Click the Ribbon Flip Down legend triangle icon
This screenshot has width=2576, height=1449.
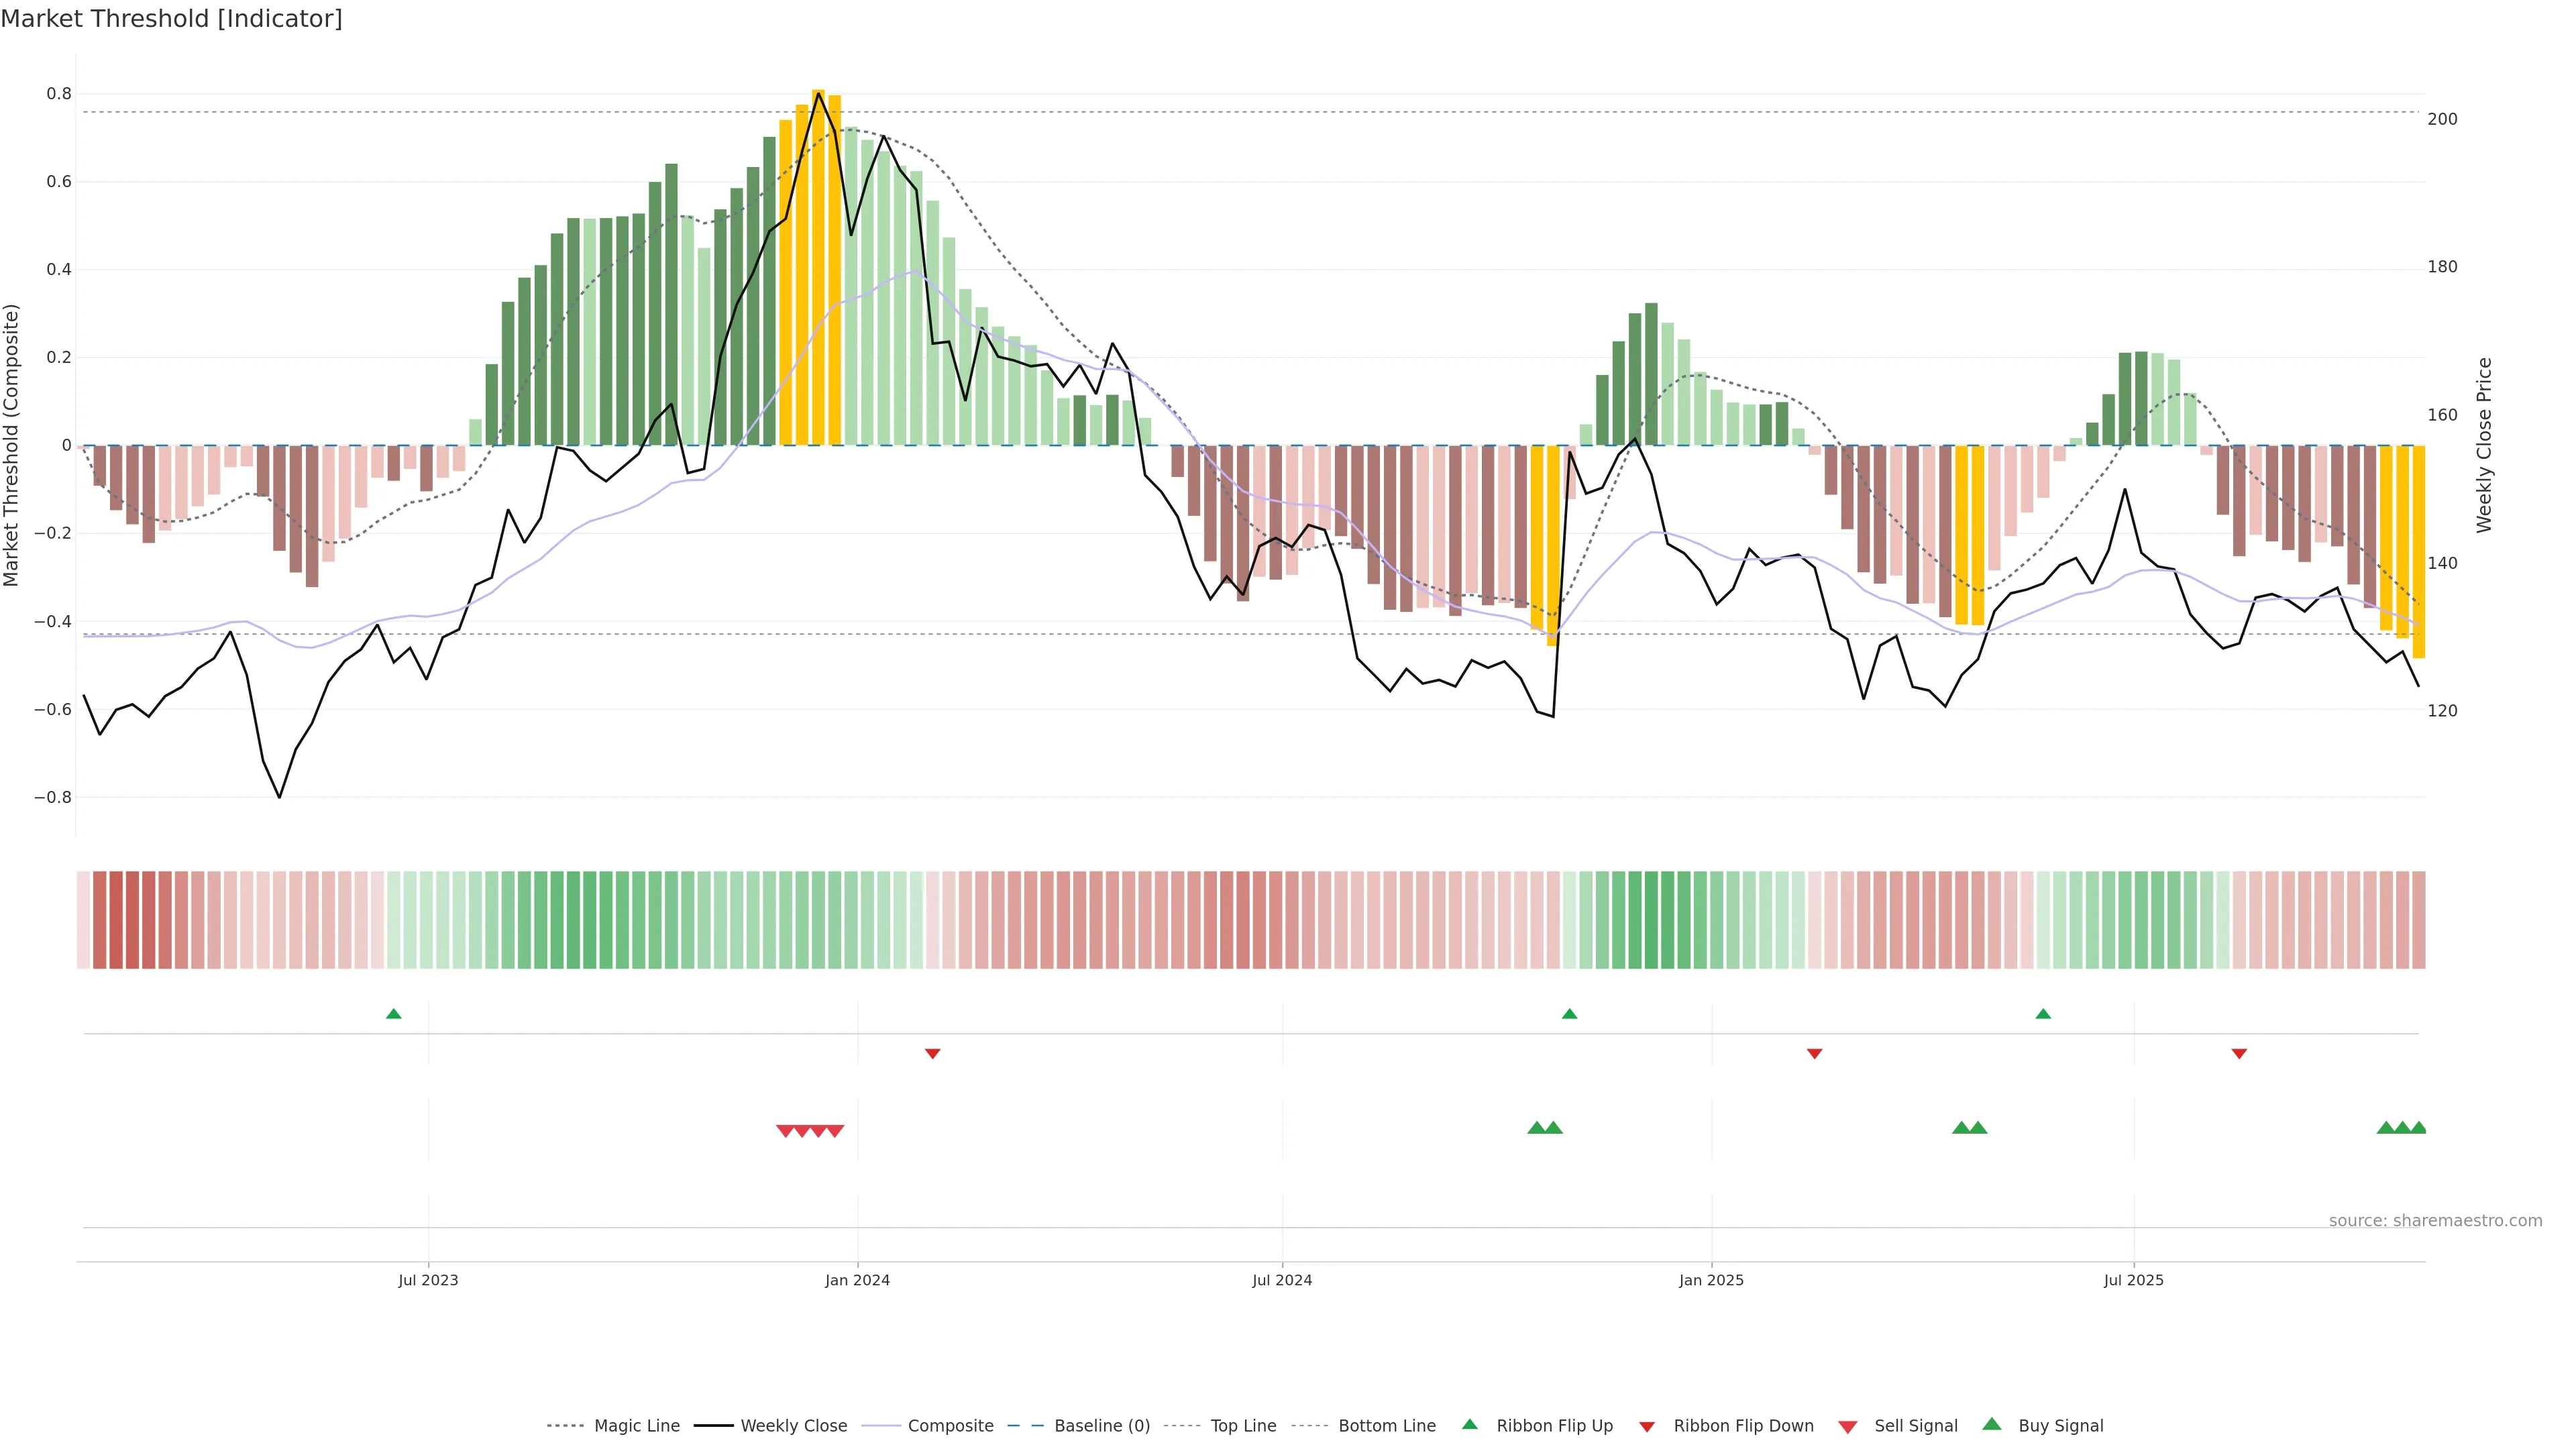[x=1647, y=1427]
